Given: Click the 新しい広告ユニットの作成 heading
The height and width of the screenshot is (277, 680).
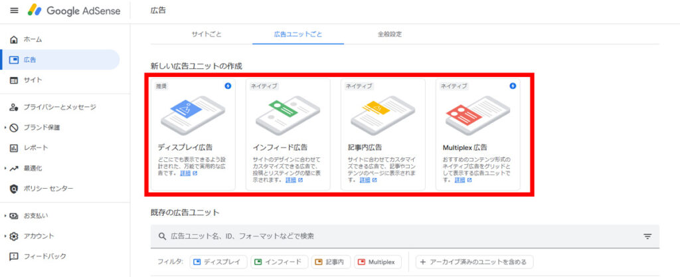Looking at the screenshot, I should 196,66.
